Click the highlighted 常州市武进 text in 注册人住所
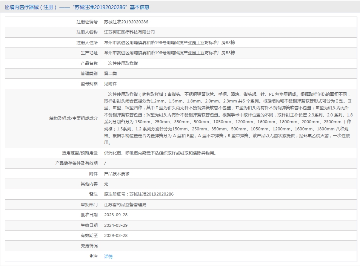 (115, 43)
